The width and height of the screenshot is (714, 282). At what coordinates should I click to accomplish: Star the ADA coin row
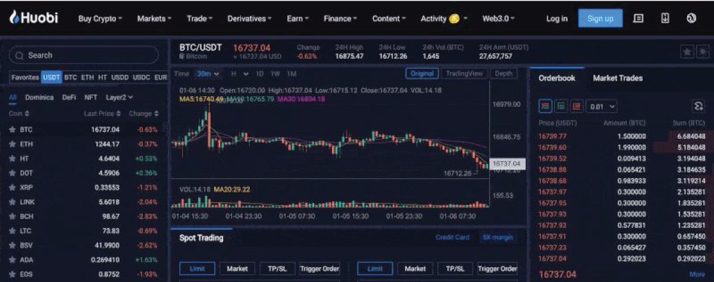(12, 260)
